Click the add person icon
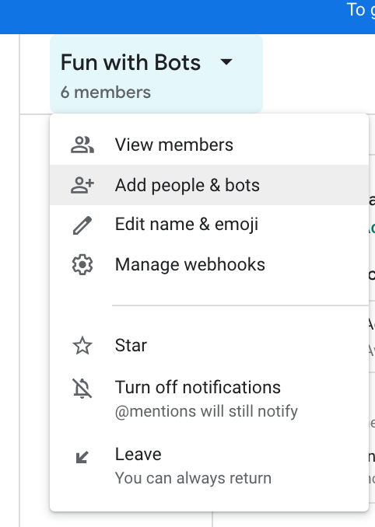Image resolution: width=375 pixels, height=527 pixels. click(x=82, y=185)
